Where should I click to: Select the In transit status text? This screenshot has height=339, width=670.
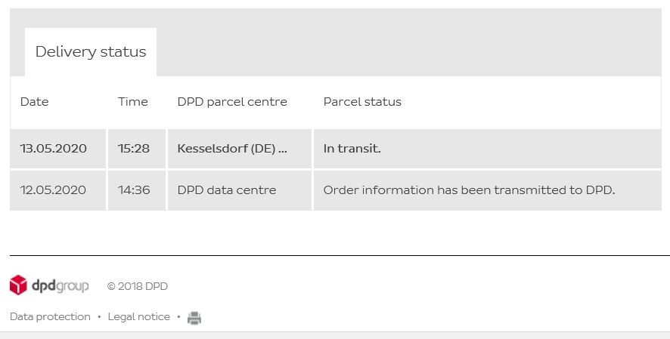pos(352,149)
